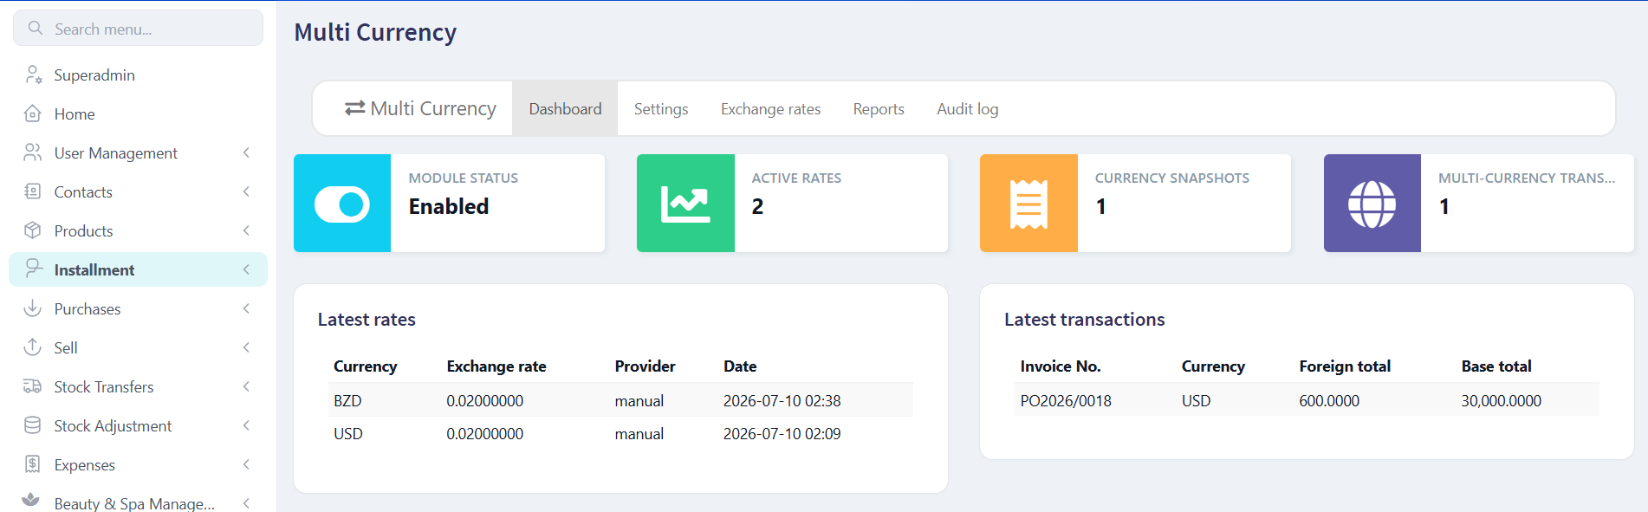1648x512 pixels.
Task: Expand the Stock Adjustment submenu chevron
Action: 246,425
